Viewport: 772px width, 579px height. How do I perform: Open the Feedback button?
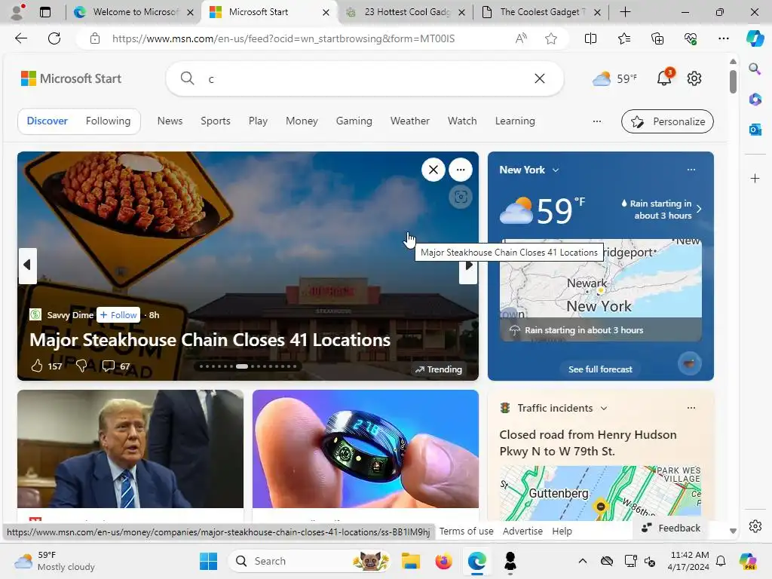click(x=671, y=528)
